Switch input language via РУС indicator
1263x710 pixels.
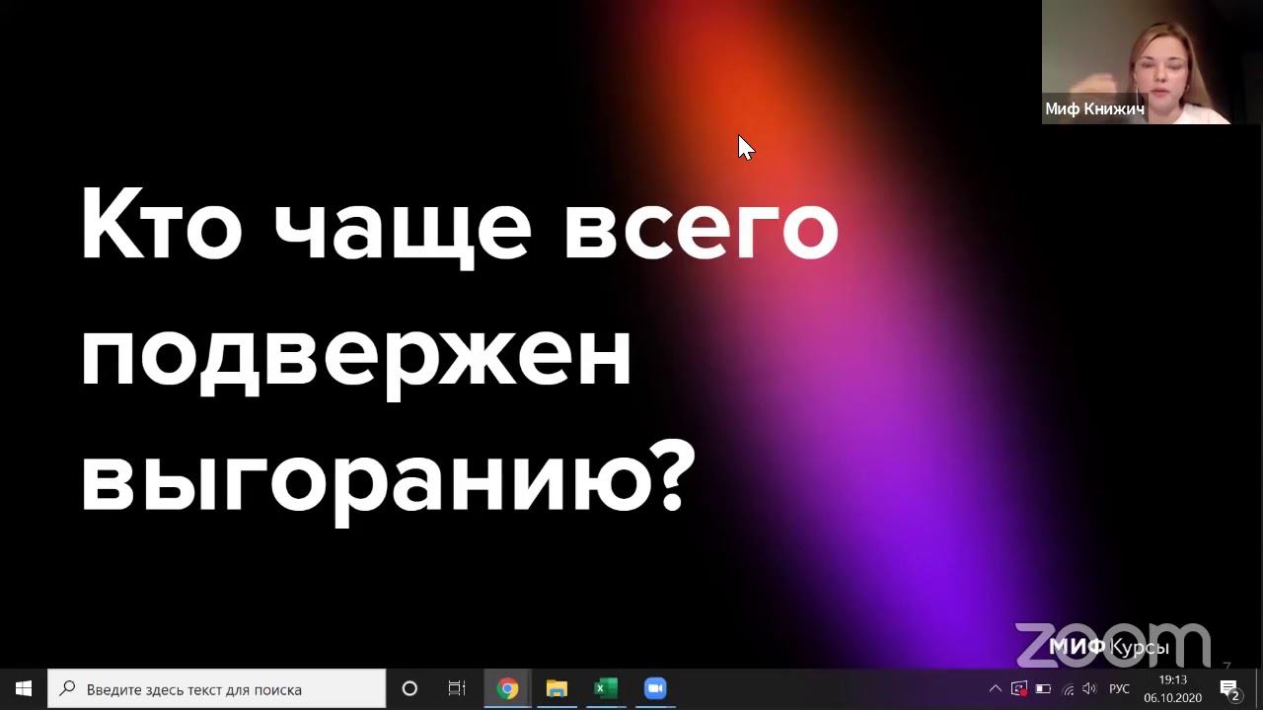[x=1119, y=688]
